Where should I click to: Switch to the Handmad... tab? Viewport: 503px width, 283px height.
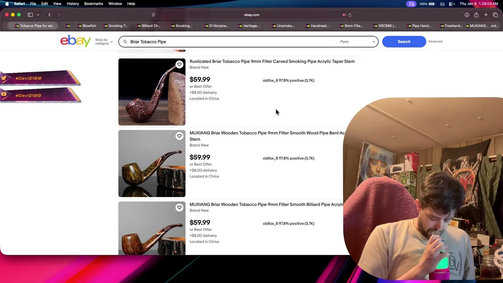[x=317, y=26]
